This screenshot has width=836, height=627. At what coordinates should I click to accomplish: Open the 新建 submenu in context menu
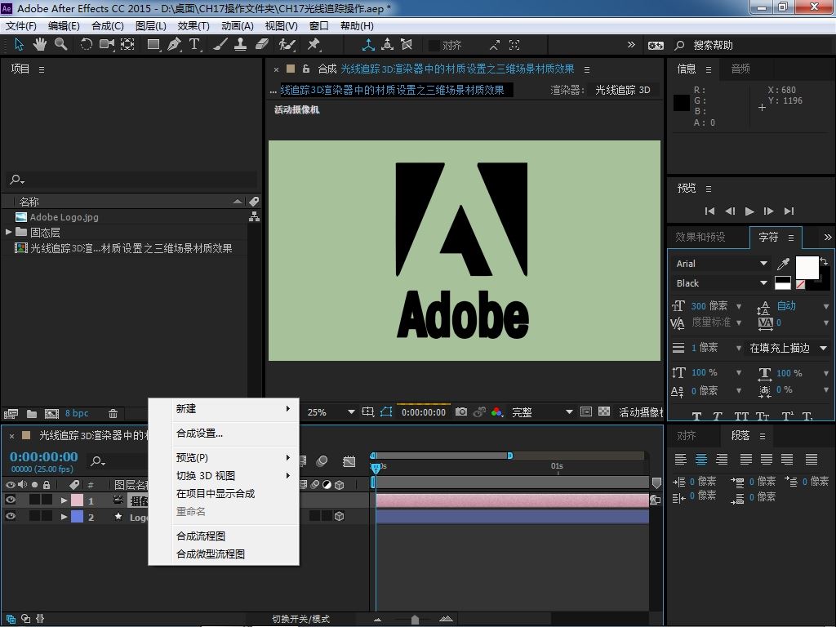coord(224,409)
